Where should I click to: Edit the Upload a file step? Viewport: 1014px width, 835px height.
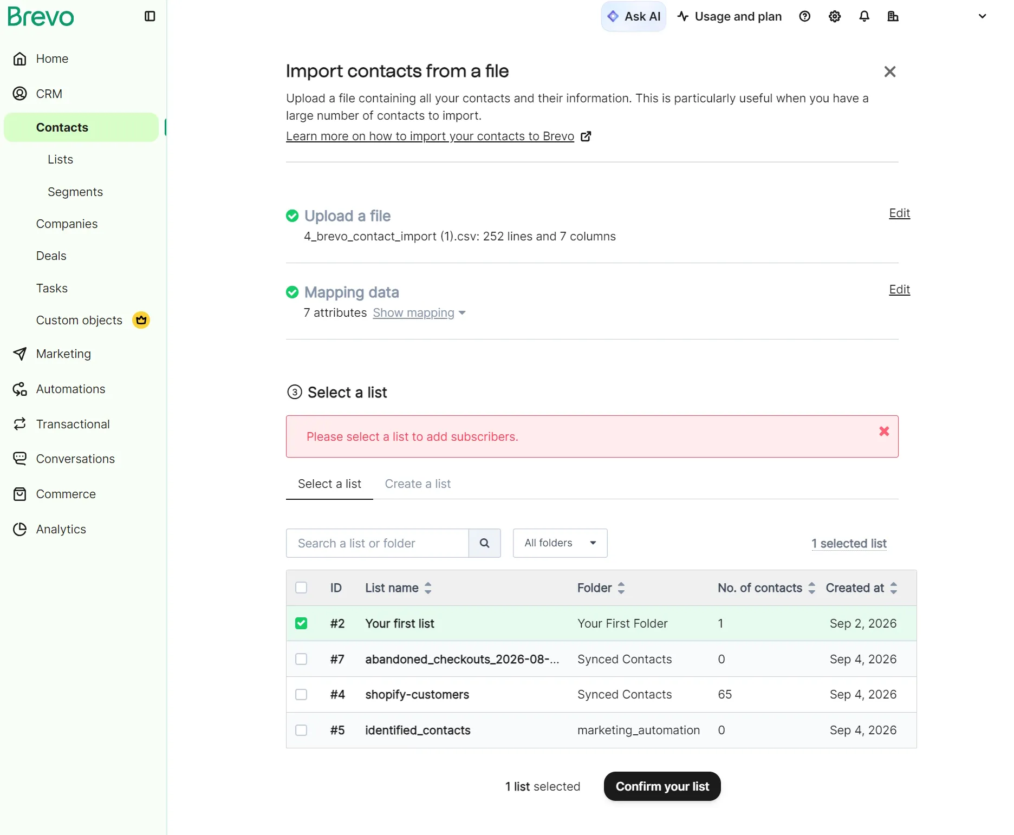pyautogui.click(x=899, y=213)
